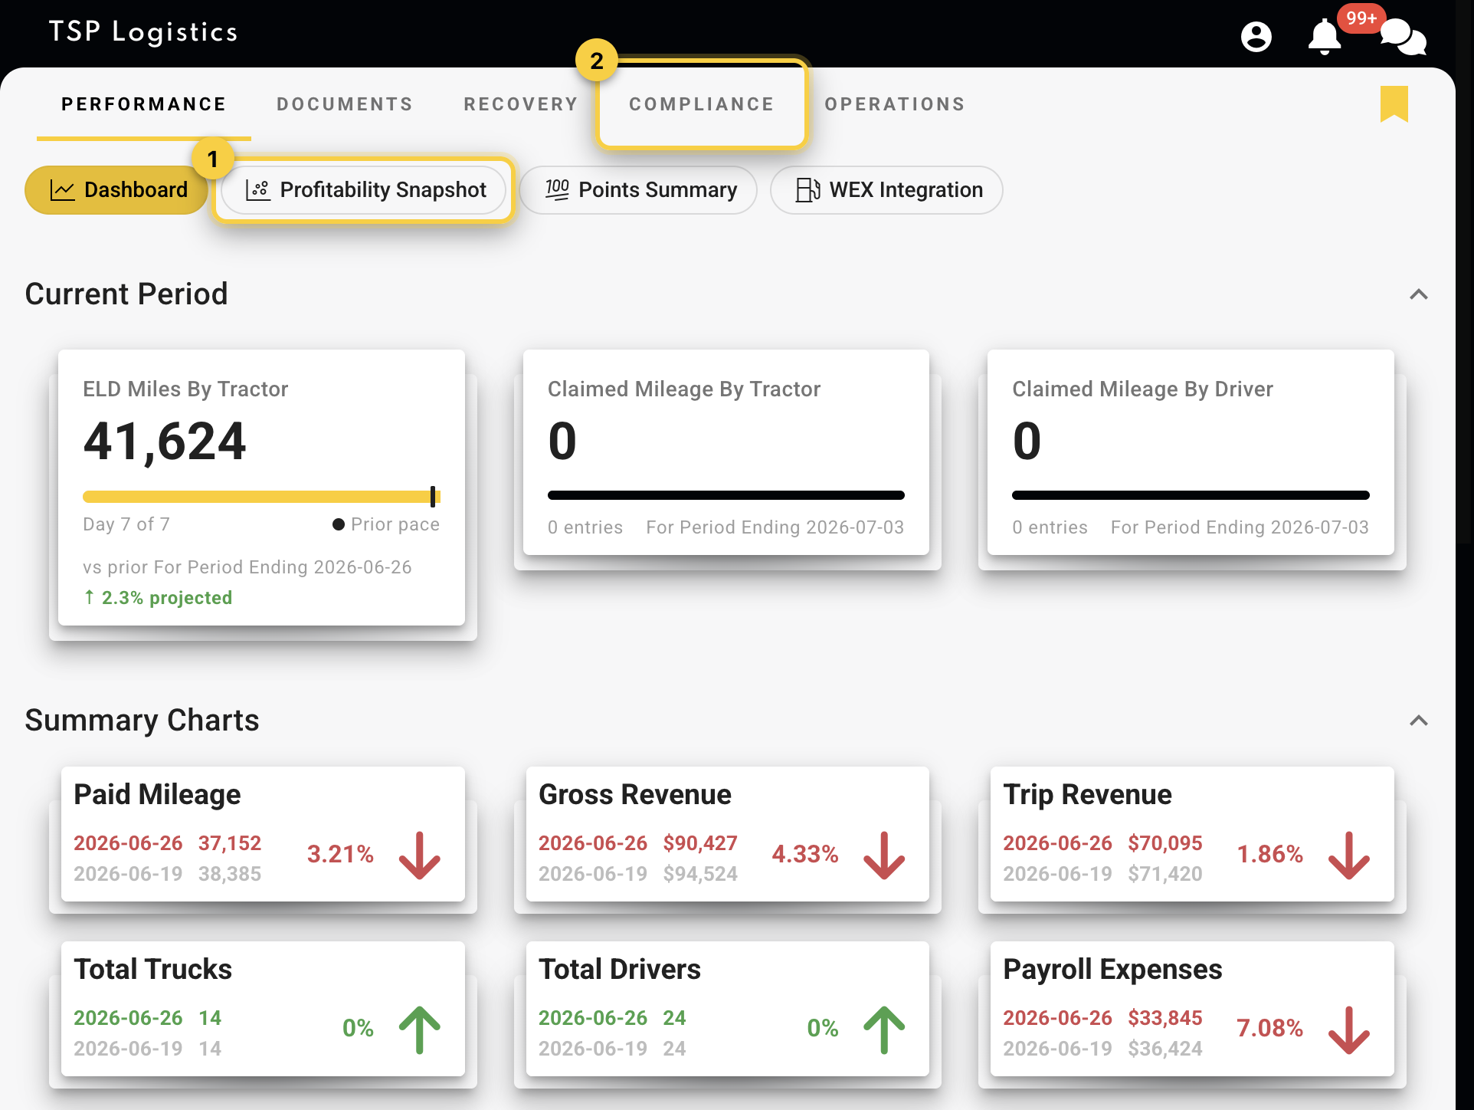The width and height of the screenshot is (1474, 1110).
Task: Click the yellow bookmark icon
Action: [x=1394, y=103]
